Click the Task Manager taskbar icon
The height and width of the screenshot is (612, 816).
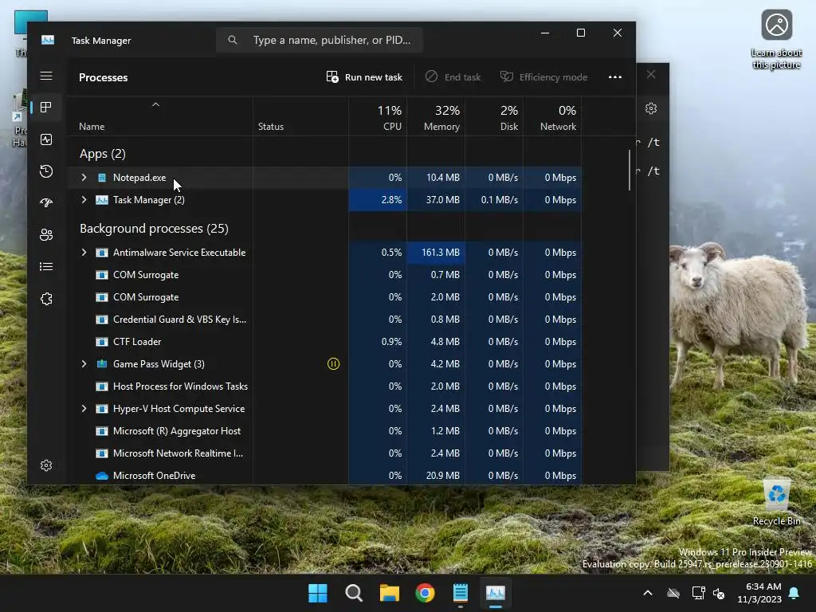496,593
